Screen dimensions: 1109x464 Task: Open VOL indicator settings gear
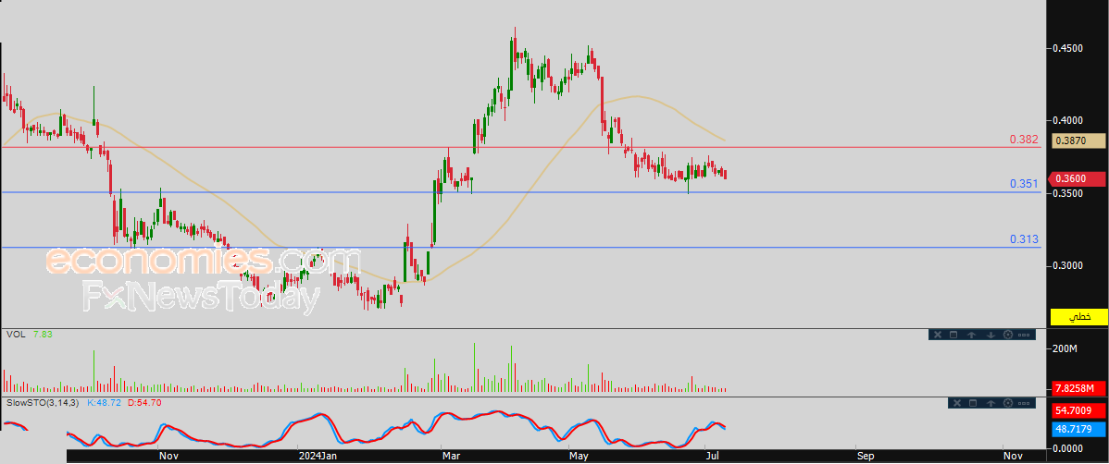(1008, 335)
